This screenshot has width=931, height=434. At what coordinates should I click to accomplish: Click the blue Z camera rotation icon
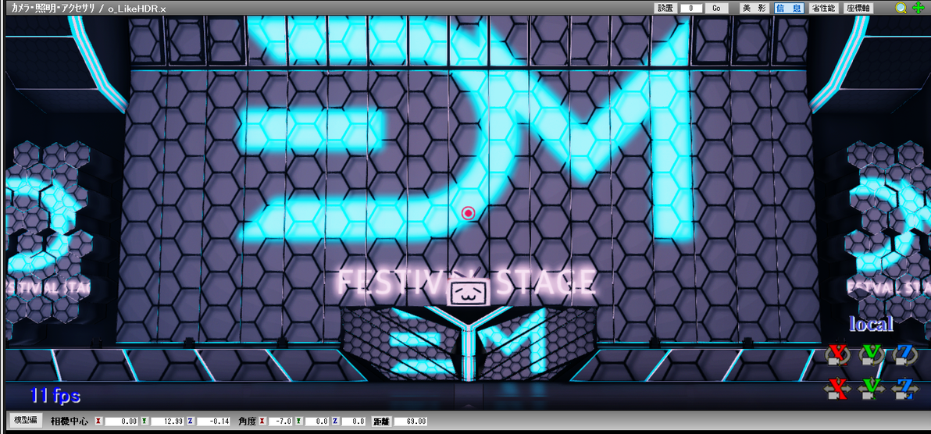(x=905, y=355)
